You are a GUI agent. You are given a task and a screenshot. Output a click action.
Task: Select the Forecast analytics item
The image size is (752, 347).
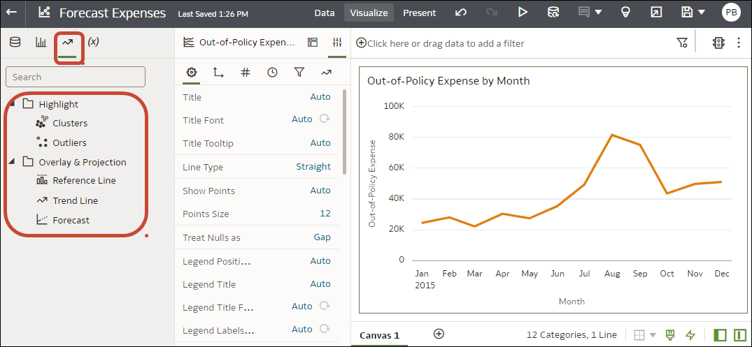(71, 220)
